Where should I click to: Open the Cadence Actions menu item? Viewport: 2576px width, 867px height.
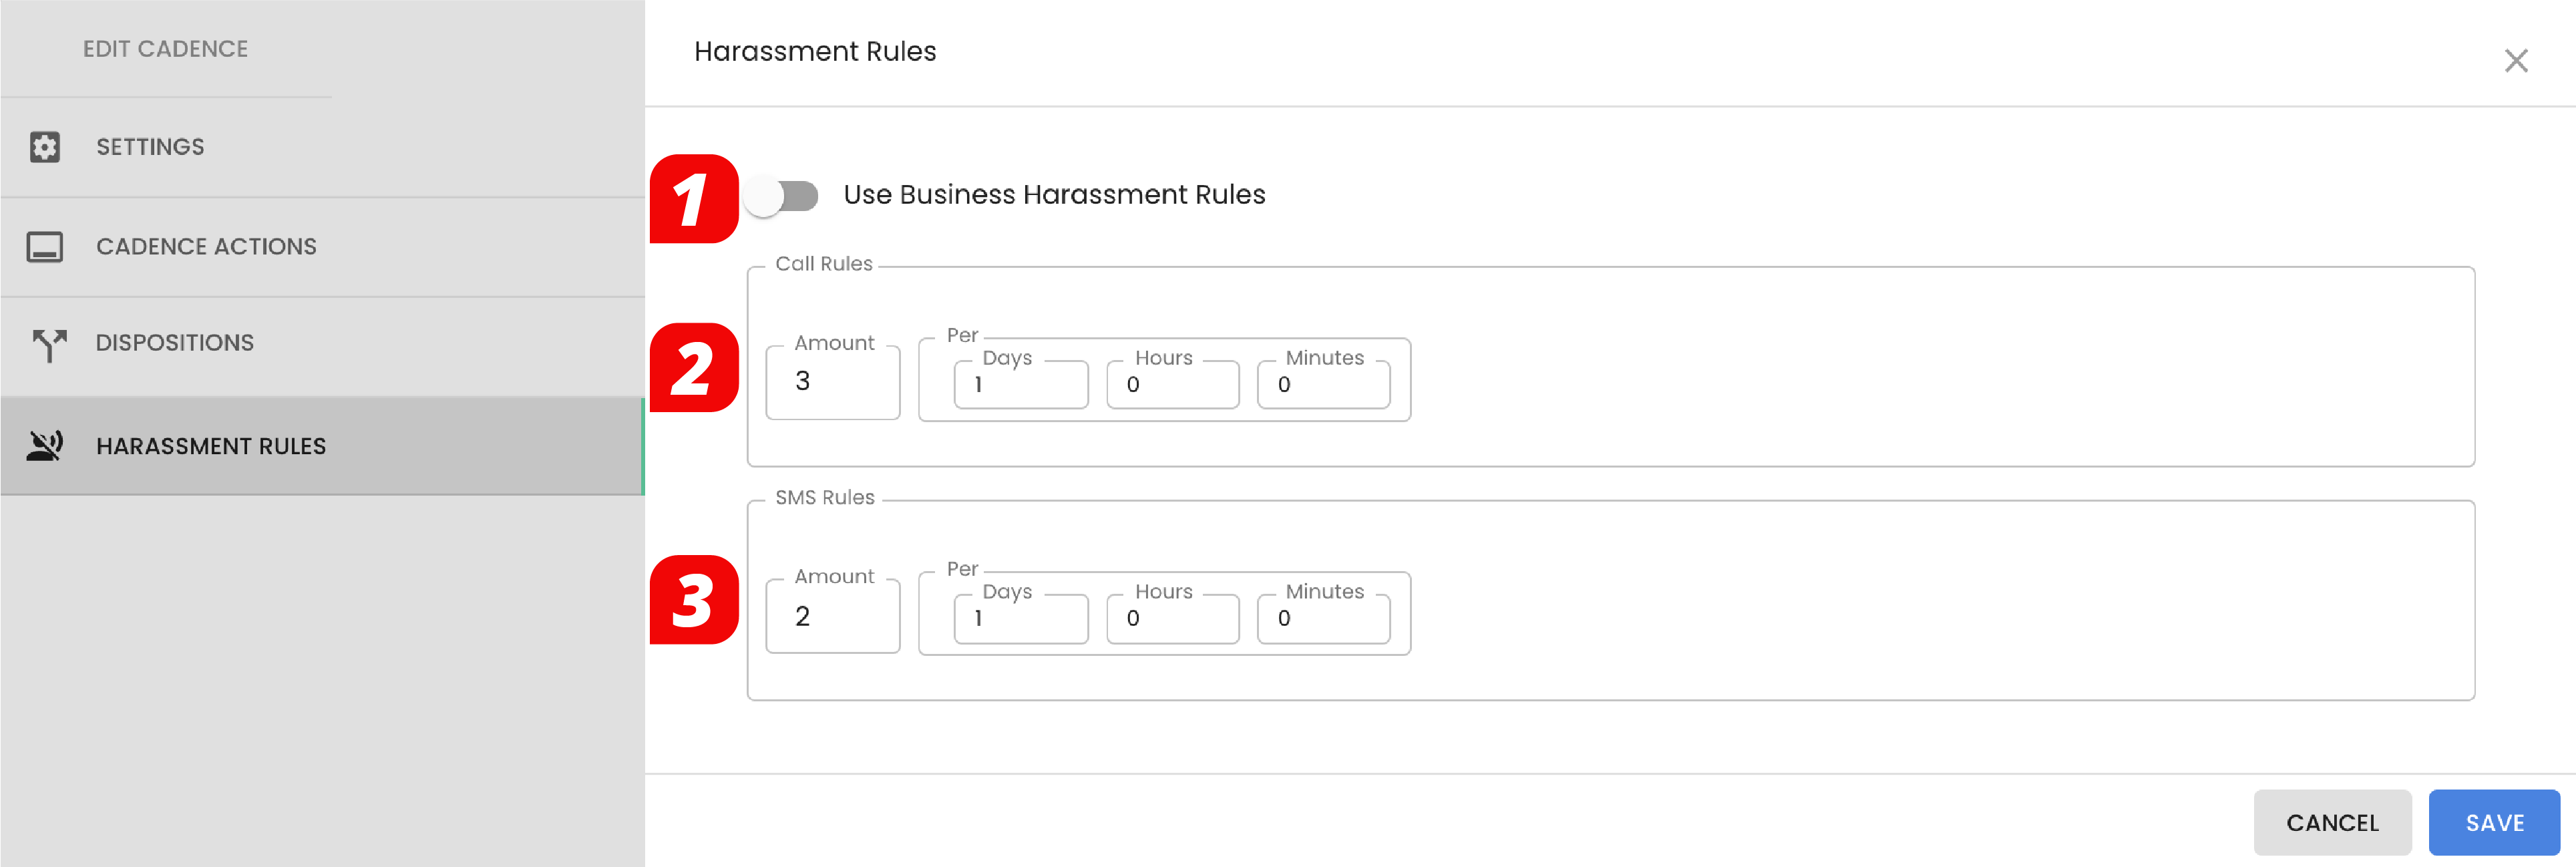(206, 246)
